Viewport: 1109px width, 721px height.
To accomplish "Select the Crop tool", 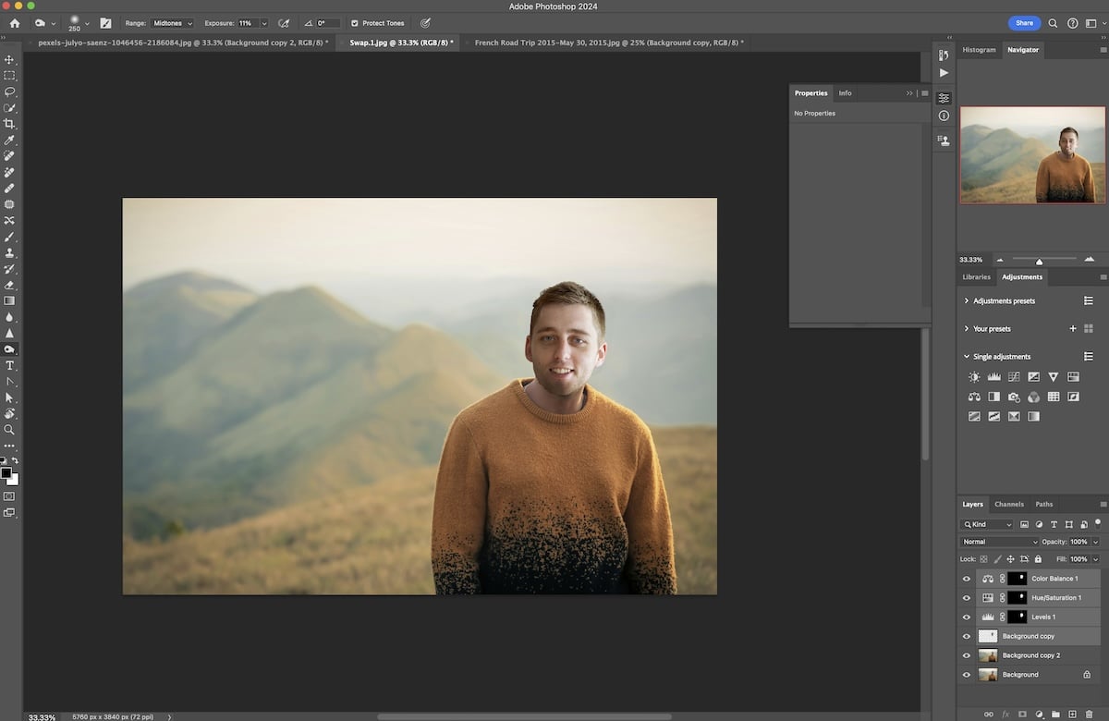I will click(10, 125).
